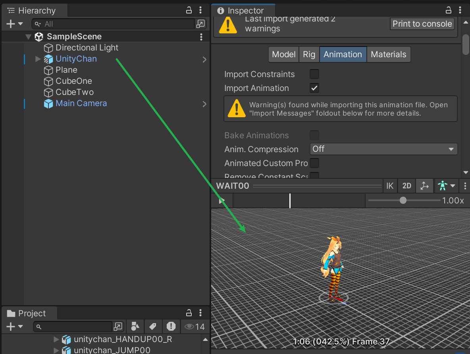
Task: Open Hierarchy search in window icon
Action: 200,24
